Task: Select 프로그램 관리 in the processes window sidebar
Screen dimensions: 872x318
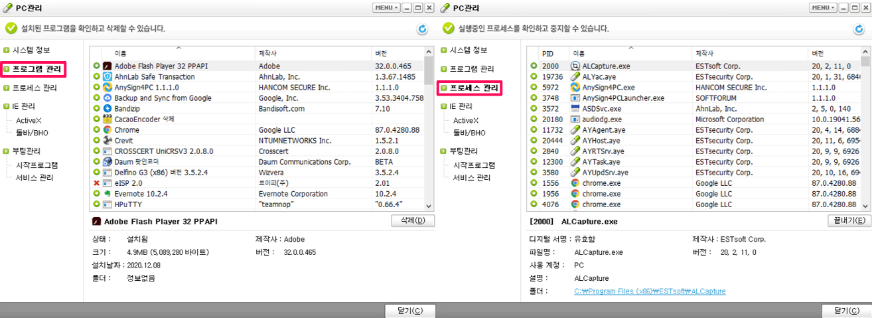Action: click(472, 68)
